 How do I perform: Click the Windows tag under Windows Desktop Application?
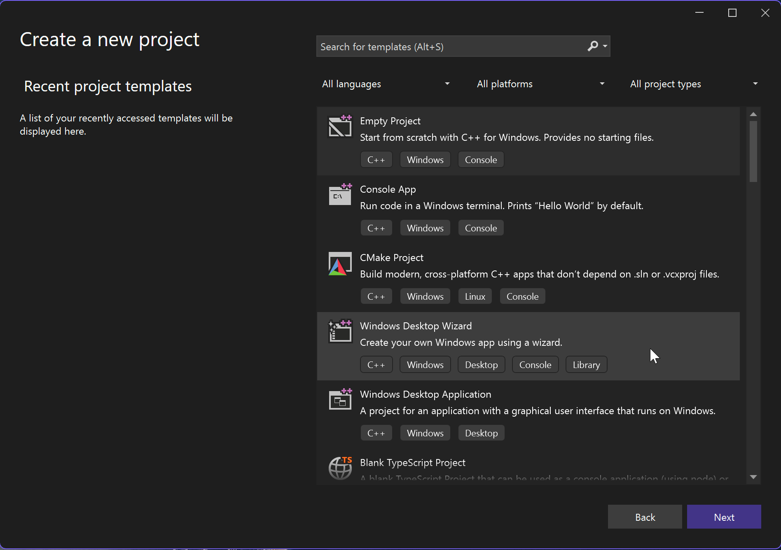coord(425,433)
